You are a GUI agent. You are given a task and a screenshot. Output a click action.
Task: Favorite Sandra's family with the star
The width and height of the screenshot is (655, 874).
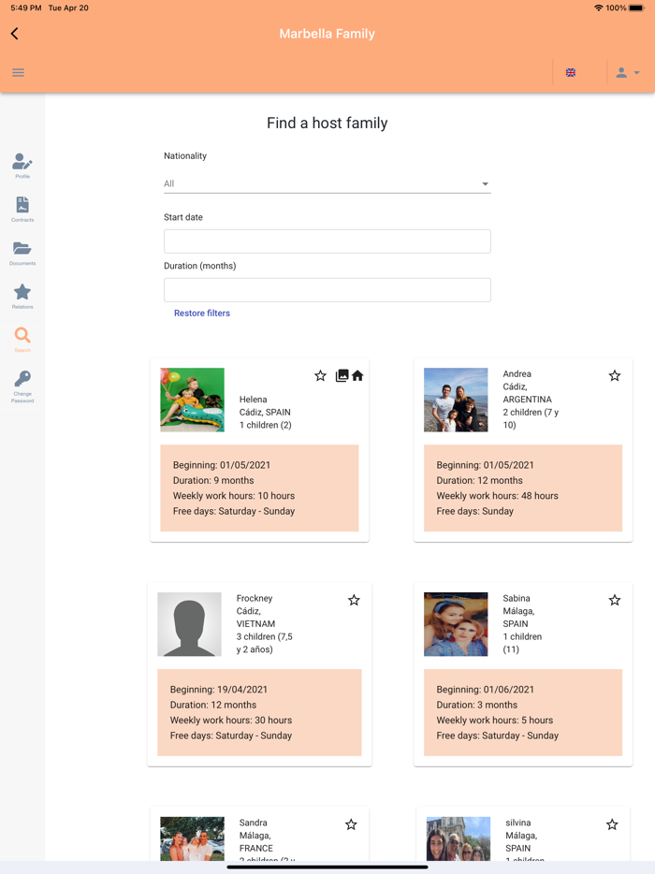pos(351,824)
